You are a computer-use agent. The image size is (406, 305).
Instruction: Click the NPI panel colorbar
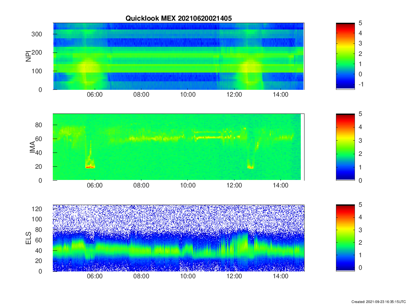click(x=345, y=56)
